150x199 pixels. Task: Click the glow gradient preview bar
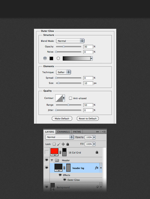point(76,58)
